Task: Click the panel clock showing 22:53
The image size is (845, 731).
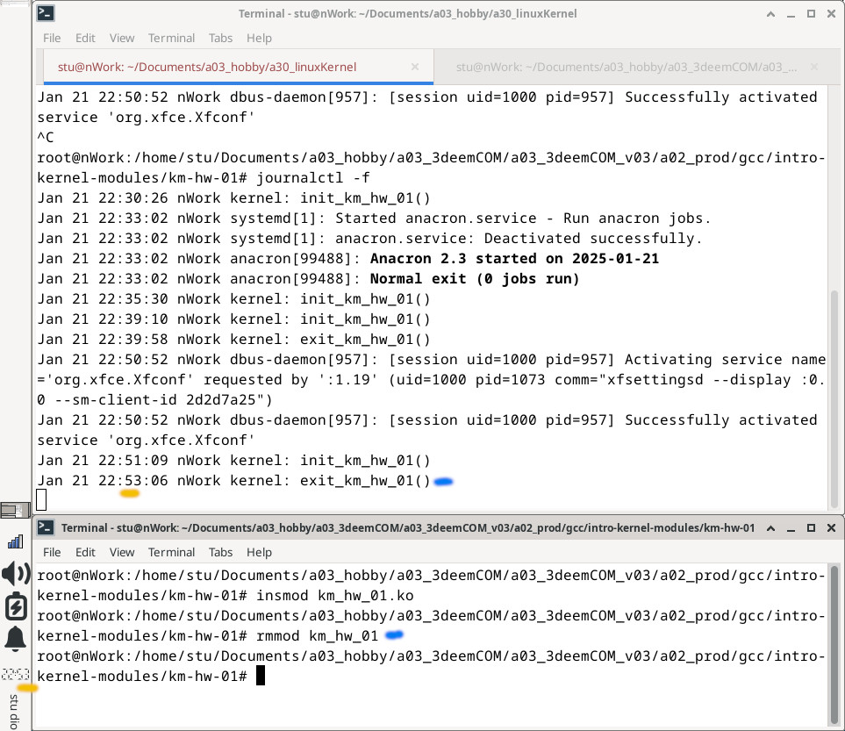Action: [x=15, y=674]
